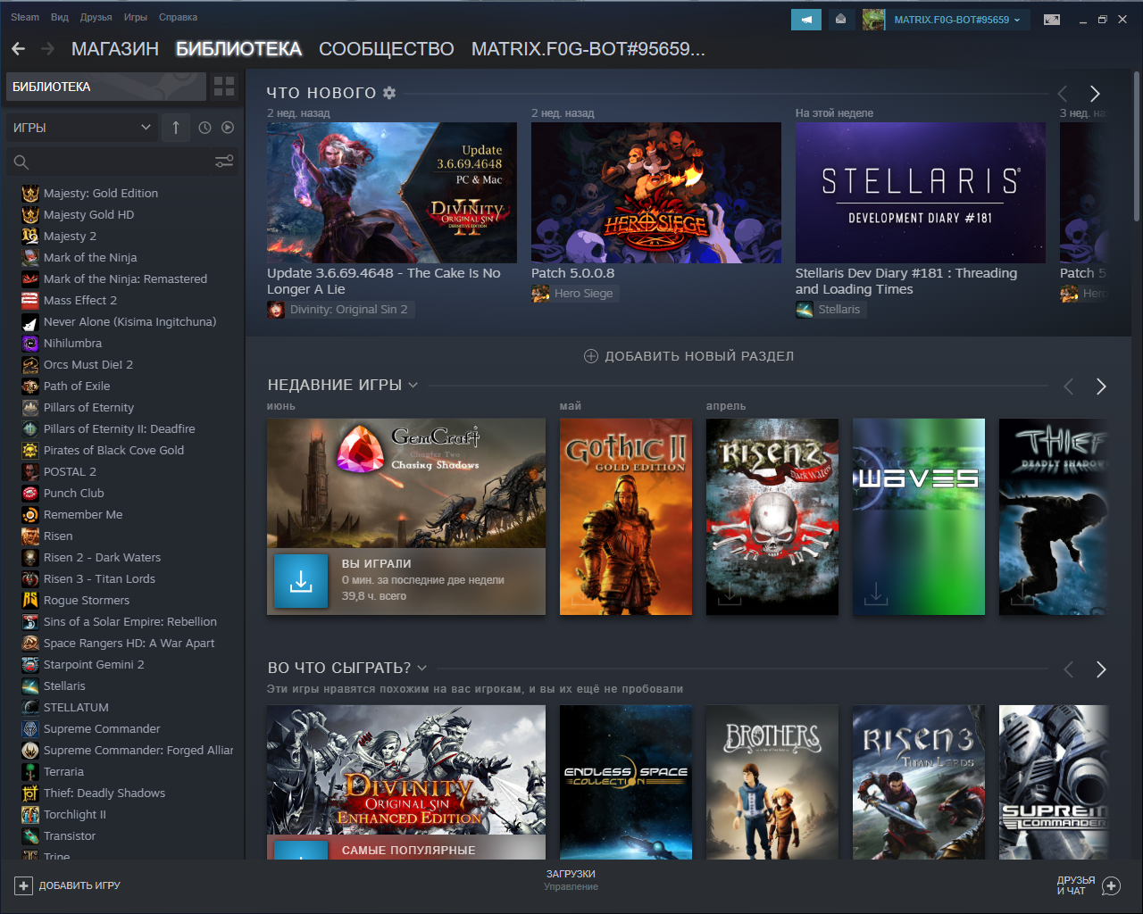Click the back navigation arrow
This screenshot has height=914, width=1143.
coord(18,49)
